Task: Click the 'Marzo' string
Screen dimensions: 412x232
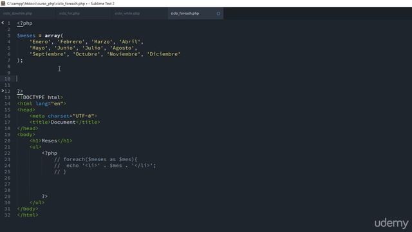Action: pos(102,41)
